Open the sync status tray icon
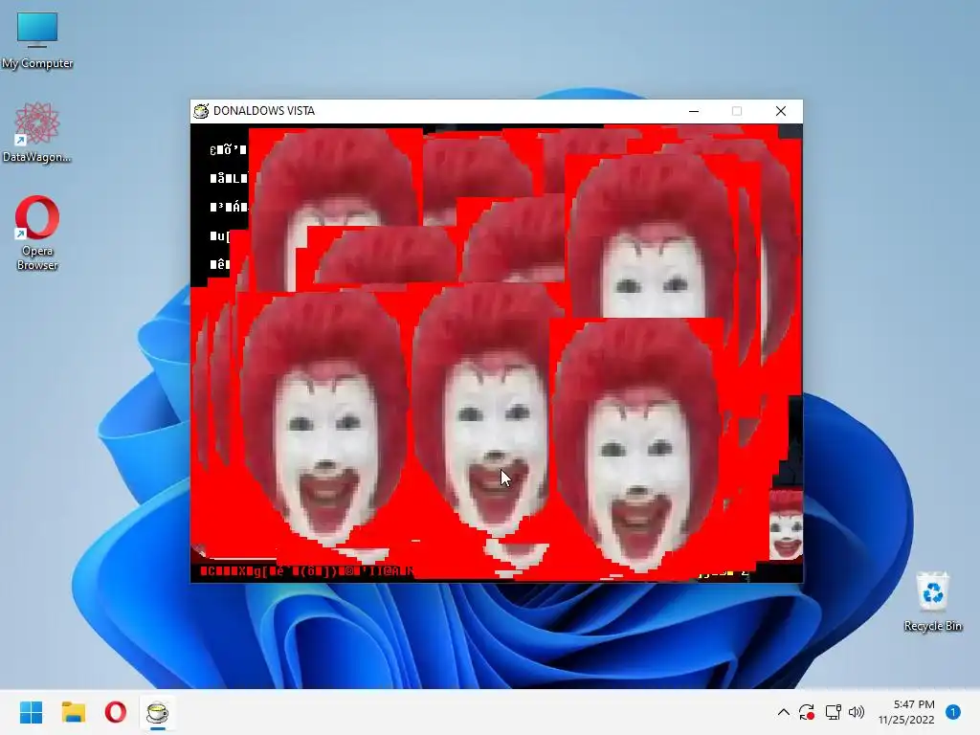 pyautogui.click(x=806, y=712)
